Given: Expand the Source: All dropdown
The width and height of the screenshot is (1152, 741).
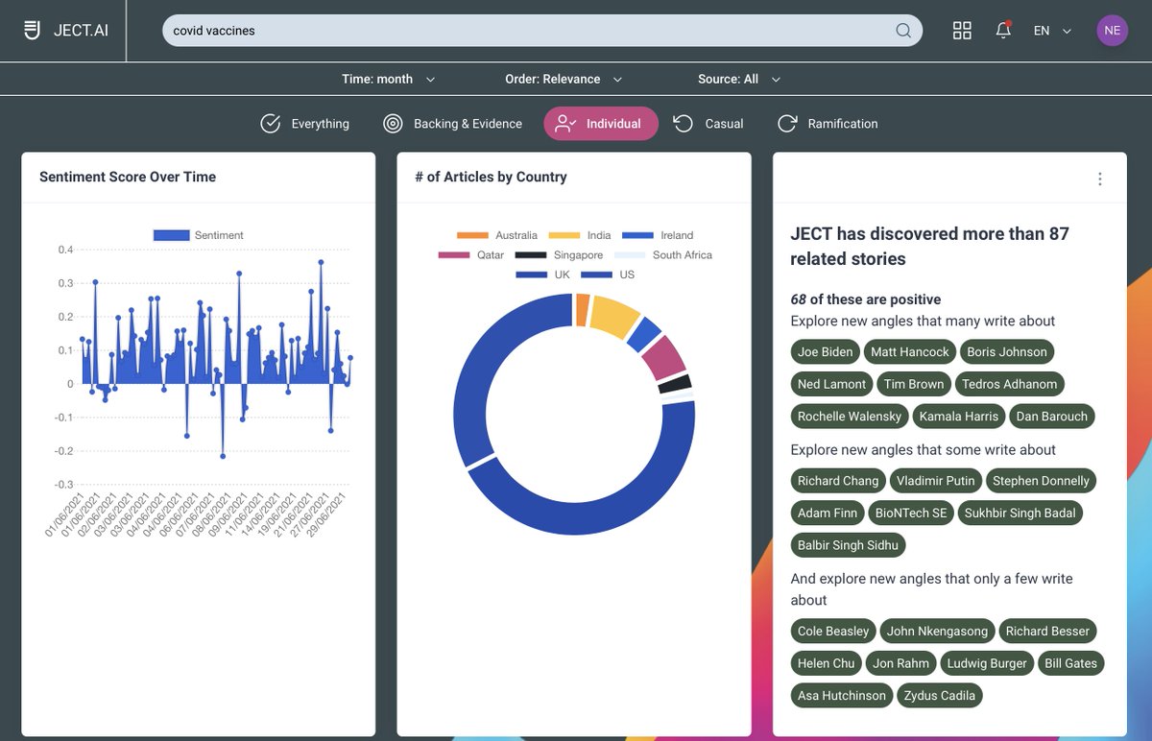Looking at the screenshot, I should (739, 79).
